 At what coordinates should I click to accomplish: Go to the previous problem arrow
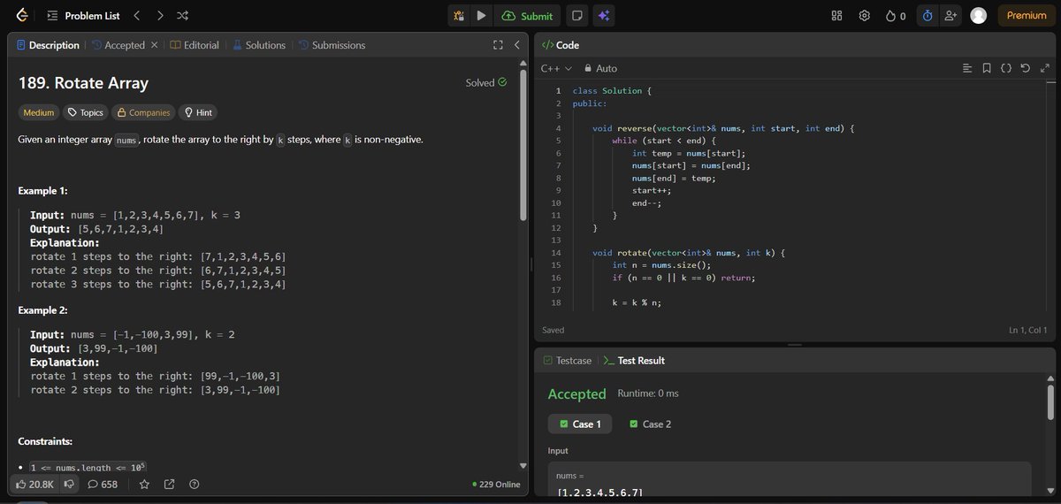[136, 16]
